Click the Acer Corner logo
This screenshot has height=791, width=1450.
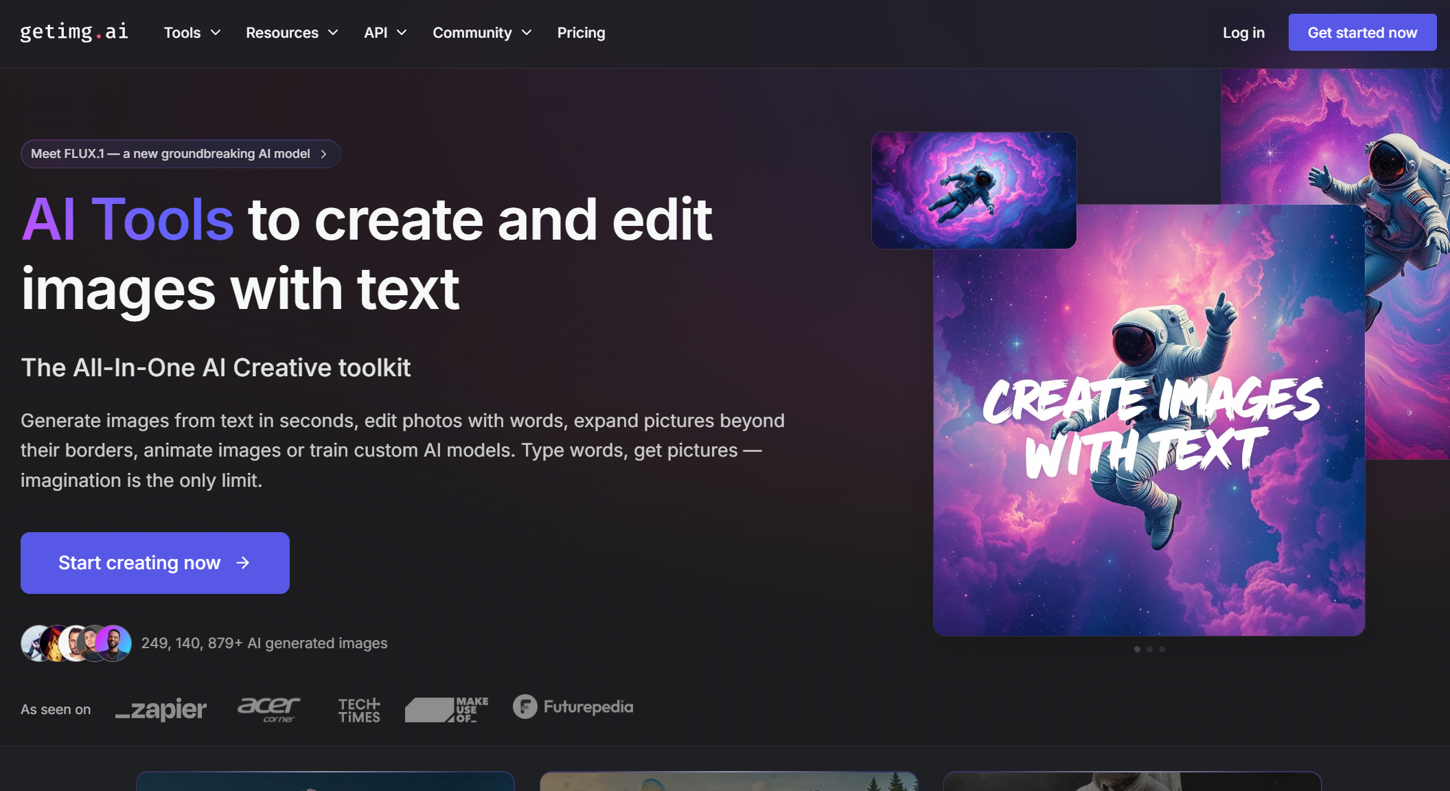point(268,709)
